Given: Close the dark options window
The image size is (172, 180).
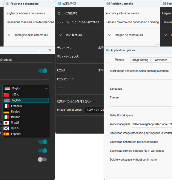Looking at the screenshot, I should 50,50.
